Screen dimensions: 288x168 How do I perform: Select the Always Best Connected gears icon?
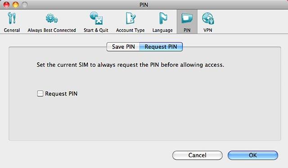[52, 18]
